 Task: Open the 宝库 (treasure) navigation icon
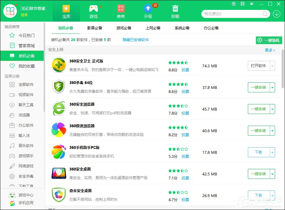[x=66, y=9]
